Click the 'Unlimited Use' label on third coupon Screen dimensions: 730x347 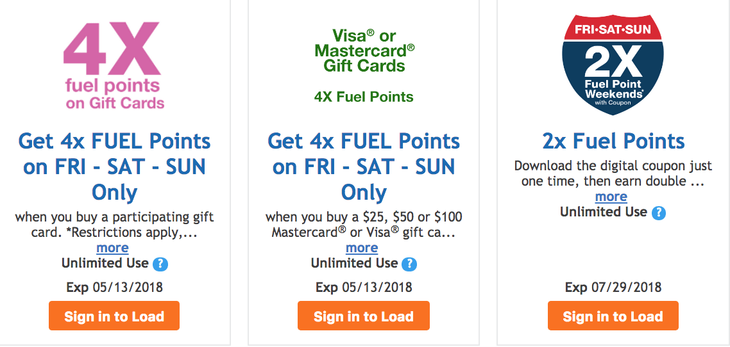(604, 213)
